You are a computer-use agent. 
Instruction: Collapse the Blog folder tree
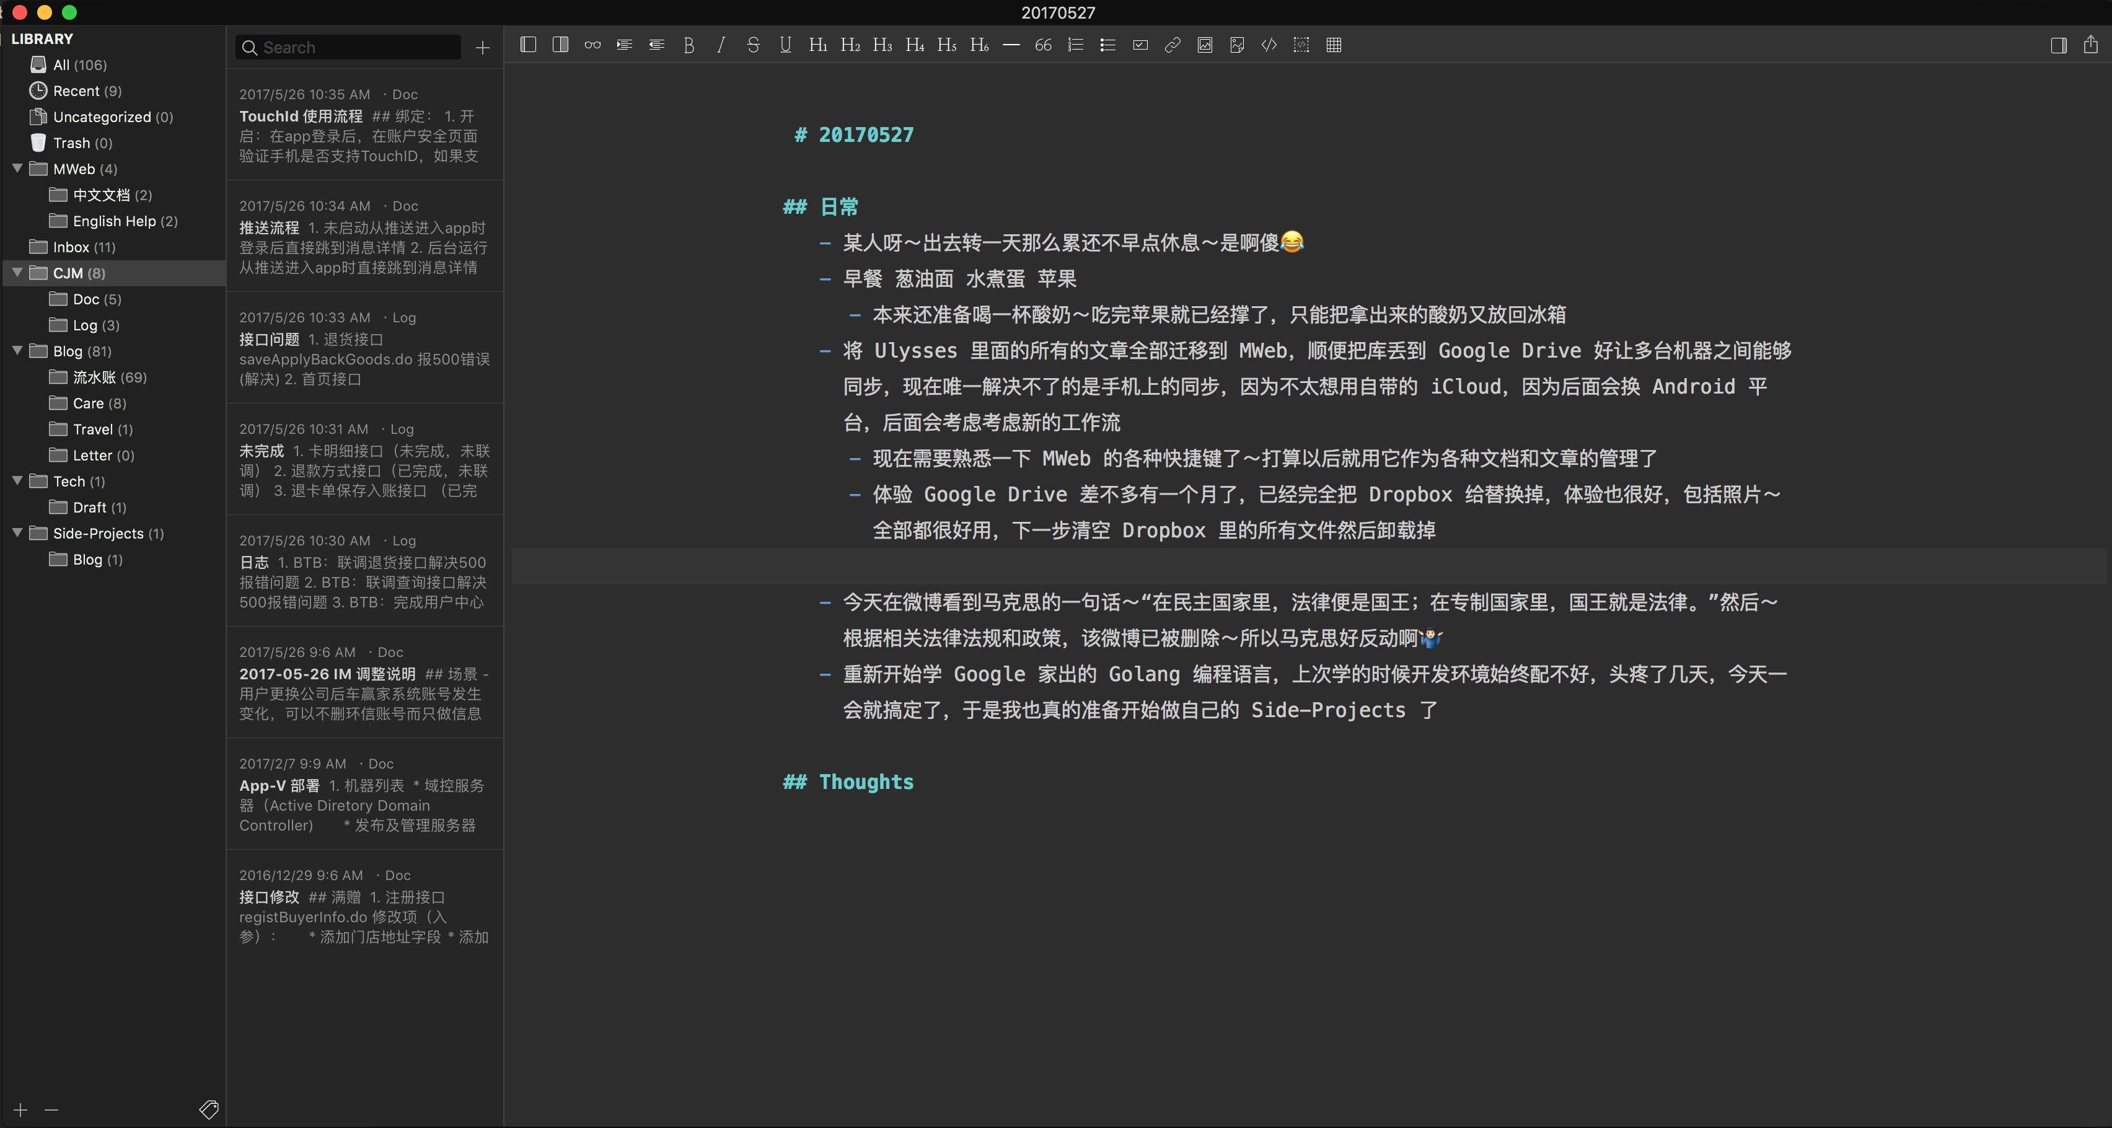pos(17,350)
